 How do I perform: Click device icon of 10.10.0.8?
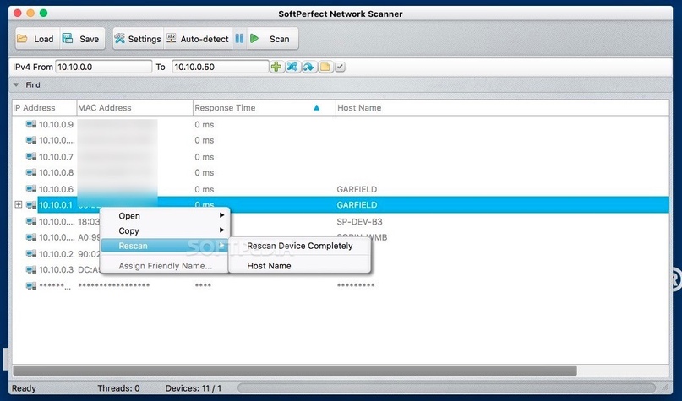pyautogui.click(x=31, y=173)
